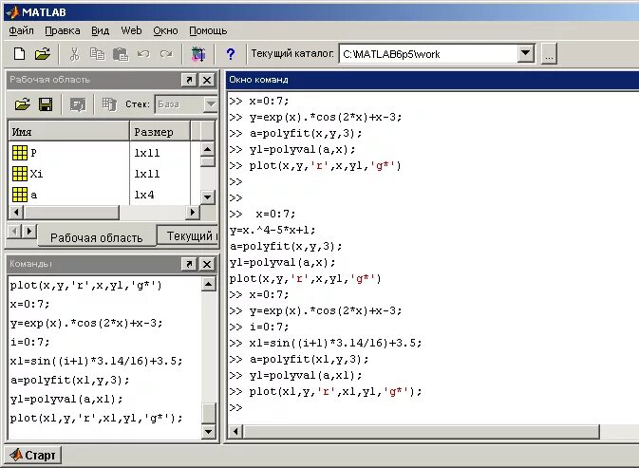Select history line x1=sin((i+1)*3.14/16)+3.5;
Image resolution: width=639 pixels, height=468 pixels.
[x=97, y=361]
